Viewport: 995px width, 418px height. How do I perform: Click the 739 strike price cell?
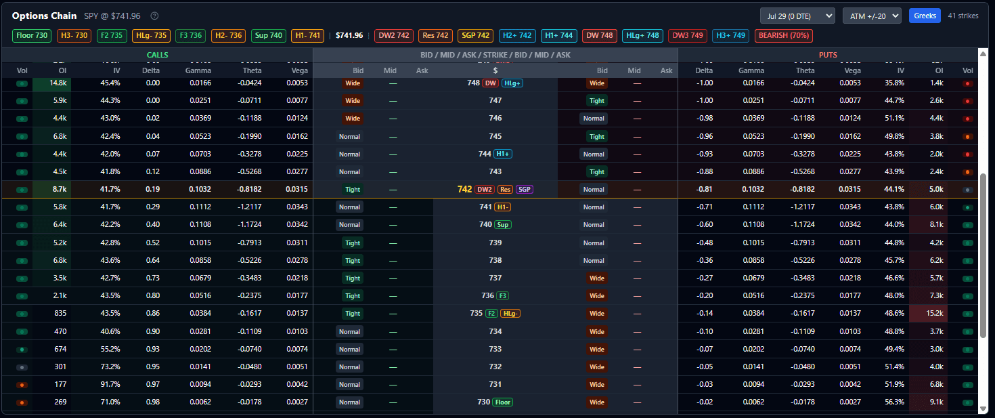click(x=495, y=243)
